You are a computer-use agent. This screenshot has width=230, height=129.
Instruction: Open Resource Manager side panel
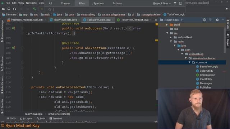click(x=2, y=31)
